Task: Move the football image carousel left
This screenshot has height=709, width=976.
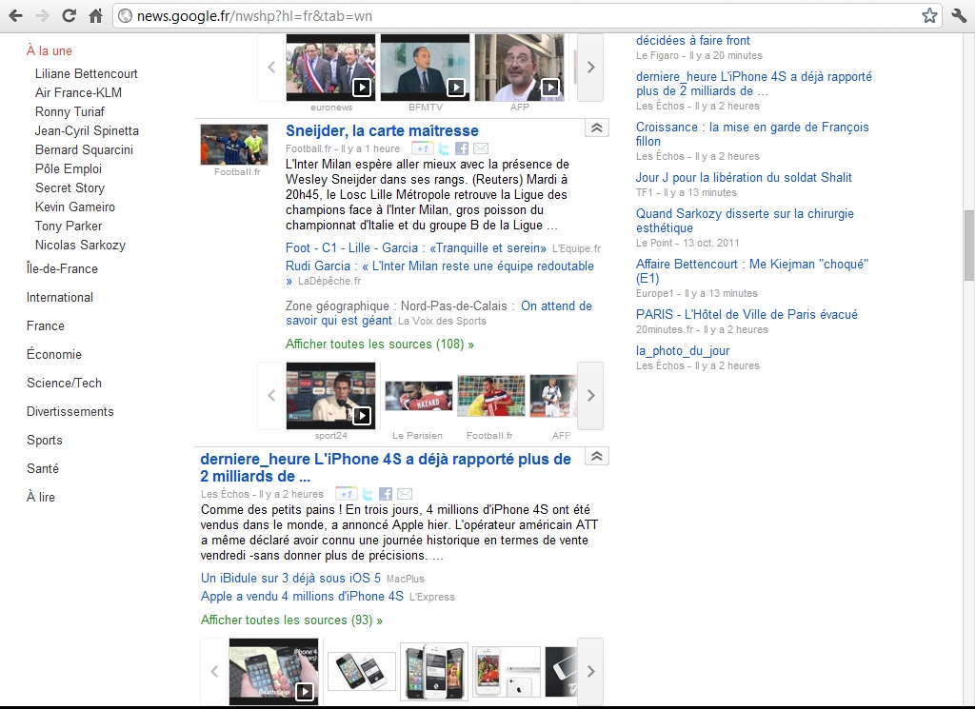Action: (271, 396)
